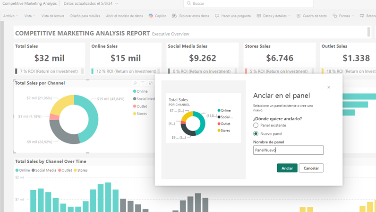
Task: Click the Anclar button
Action: 287,168
